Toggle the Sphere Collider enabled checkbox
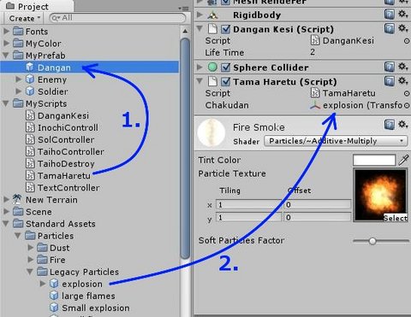The width and height of the screenshot is (411, 317). (x=226, y=68)
